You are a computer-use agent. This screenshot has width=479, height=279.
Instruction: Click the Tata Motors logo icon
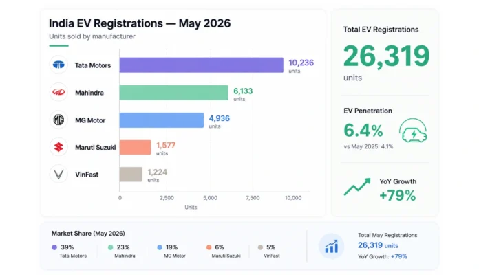pyautogui.click(x=58, y=65)
